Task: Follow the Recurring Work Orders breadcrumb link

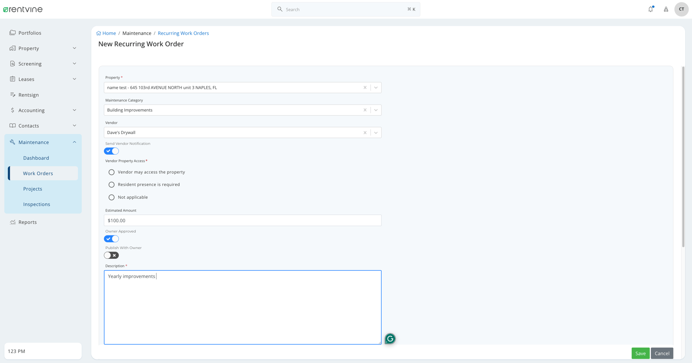Action: pyautogui.click(x=183, y=33)
